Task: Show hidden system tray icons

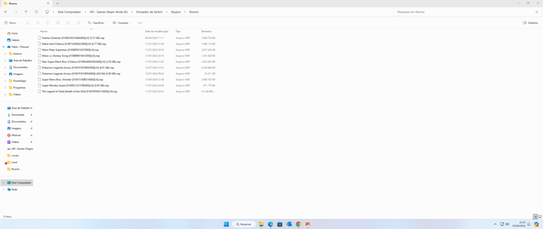Action: pos(495,224)
